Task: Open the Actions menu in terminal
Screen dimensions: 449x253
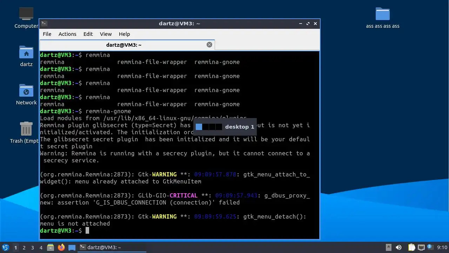Action: pyautogui.click(x=67, y=34)
